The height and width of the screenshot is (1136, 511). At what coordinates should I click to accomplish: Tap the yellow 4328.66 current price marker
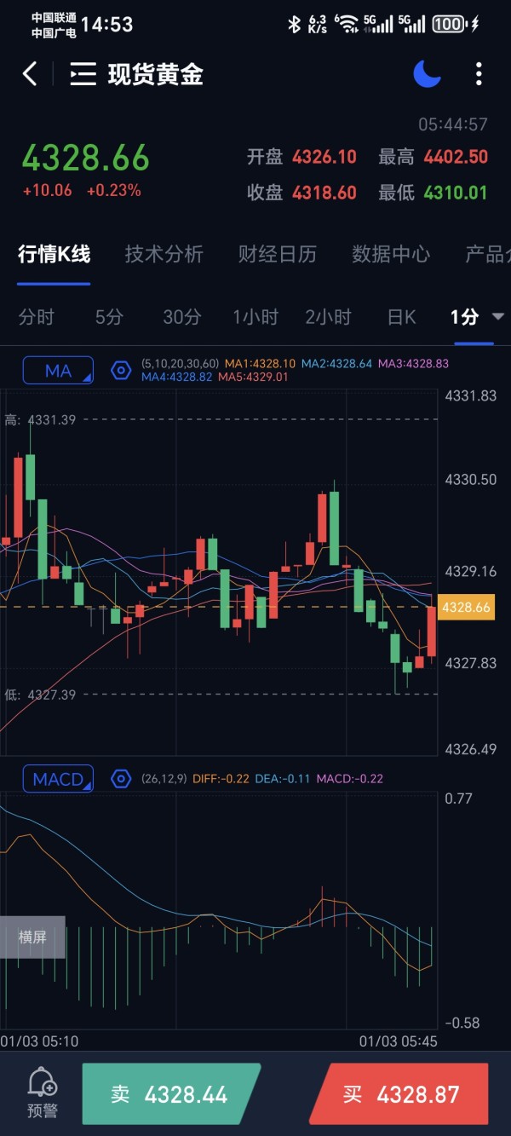467,607
